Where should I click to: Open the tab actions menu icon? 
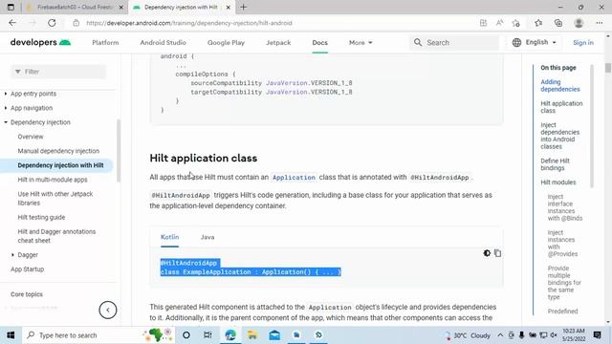coord(11,7)
